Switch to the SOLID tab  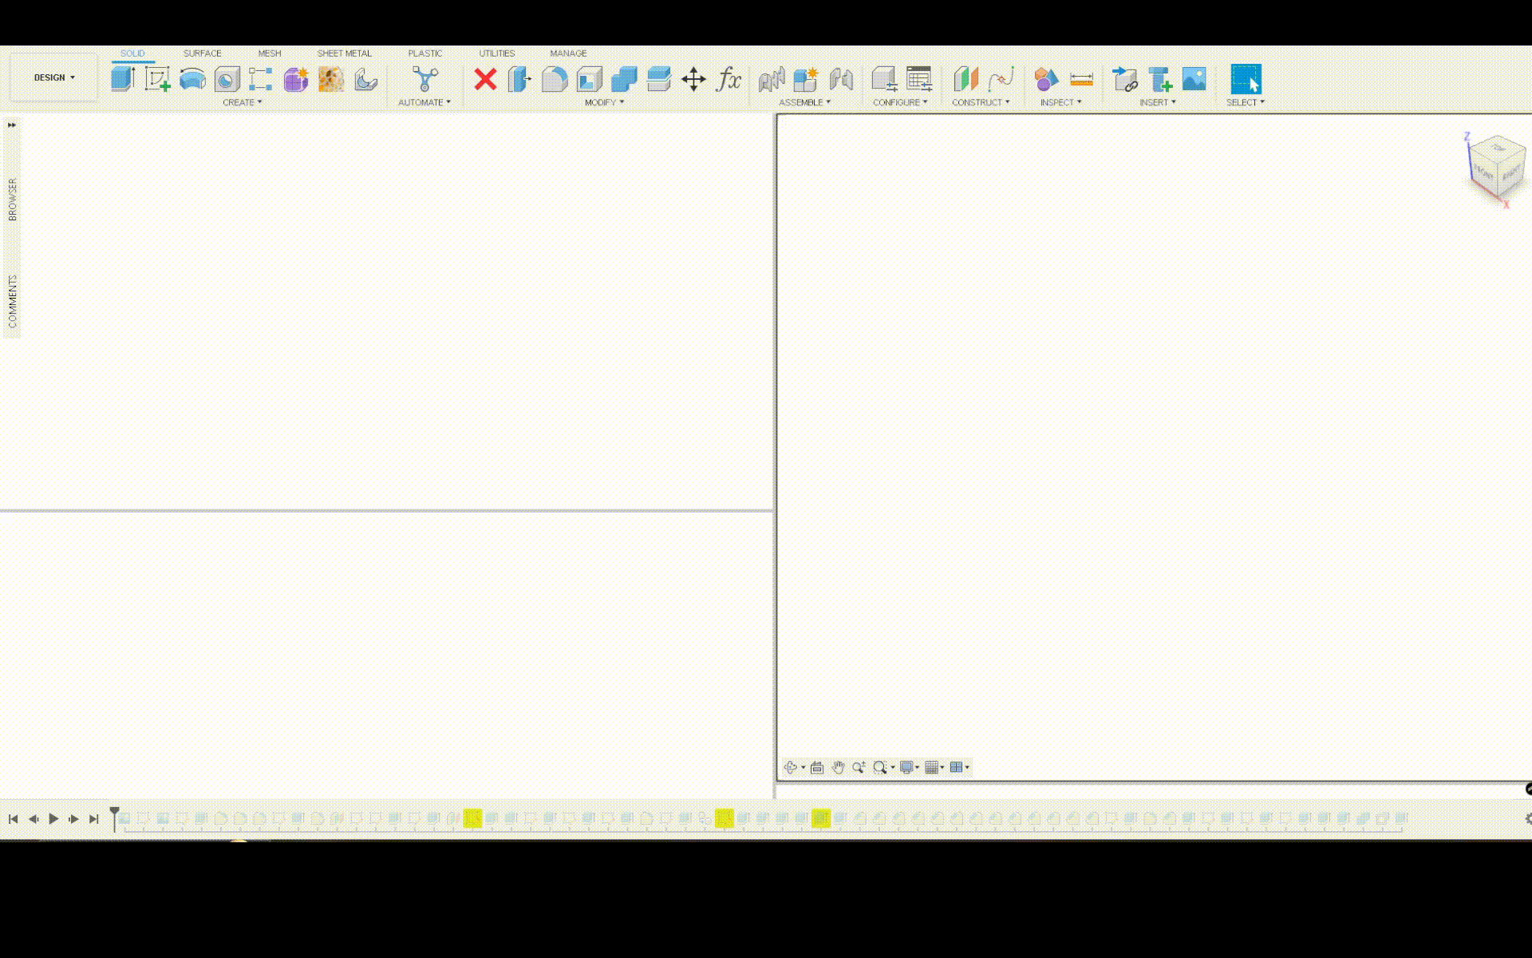tap(132, 53)
